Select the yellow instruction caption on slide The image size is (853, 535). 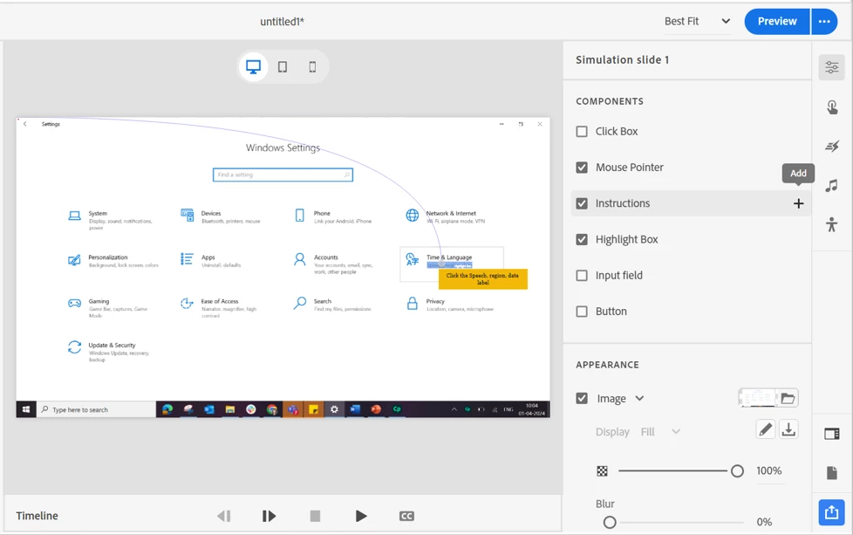tap(483, 279)
